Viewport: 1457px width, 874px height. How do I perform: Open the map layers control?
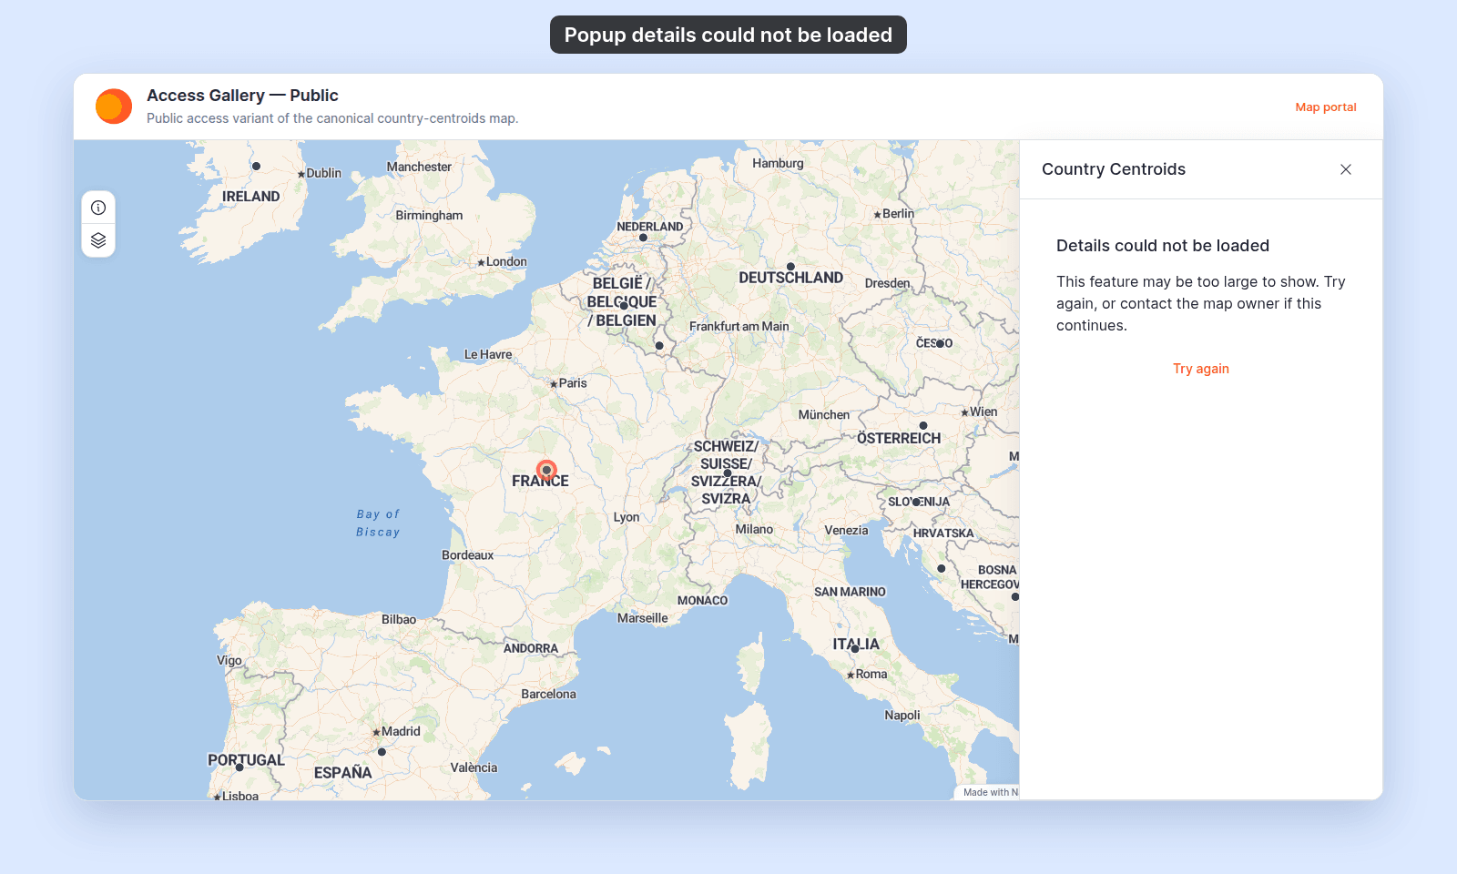point(98,240)
